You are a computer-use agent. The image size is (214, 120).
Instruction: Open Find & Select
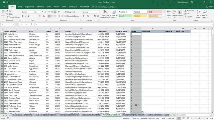pos(205,14)
